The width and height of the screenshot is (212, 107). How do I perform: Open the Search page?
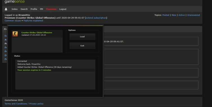coord(24,9)
